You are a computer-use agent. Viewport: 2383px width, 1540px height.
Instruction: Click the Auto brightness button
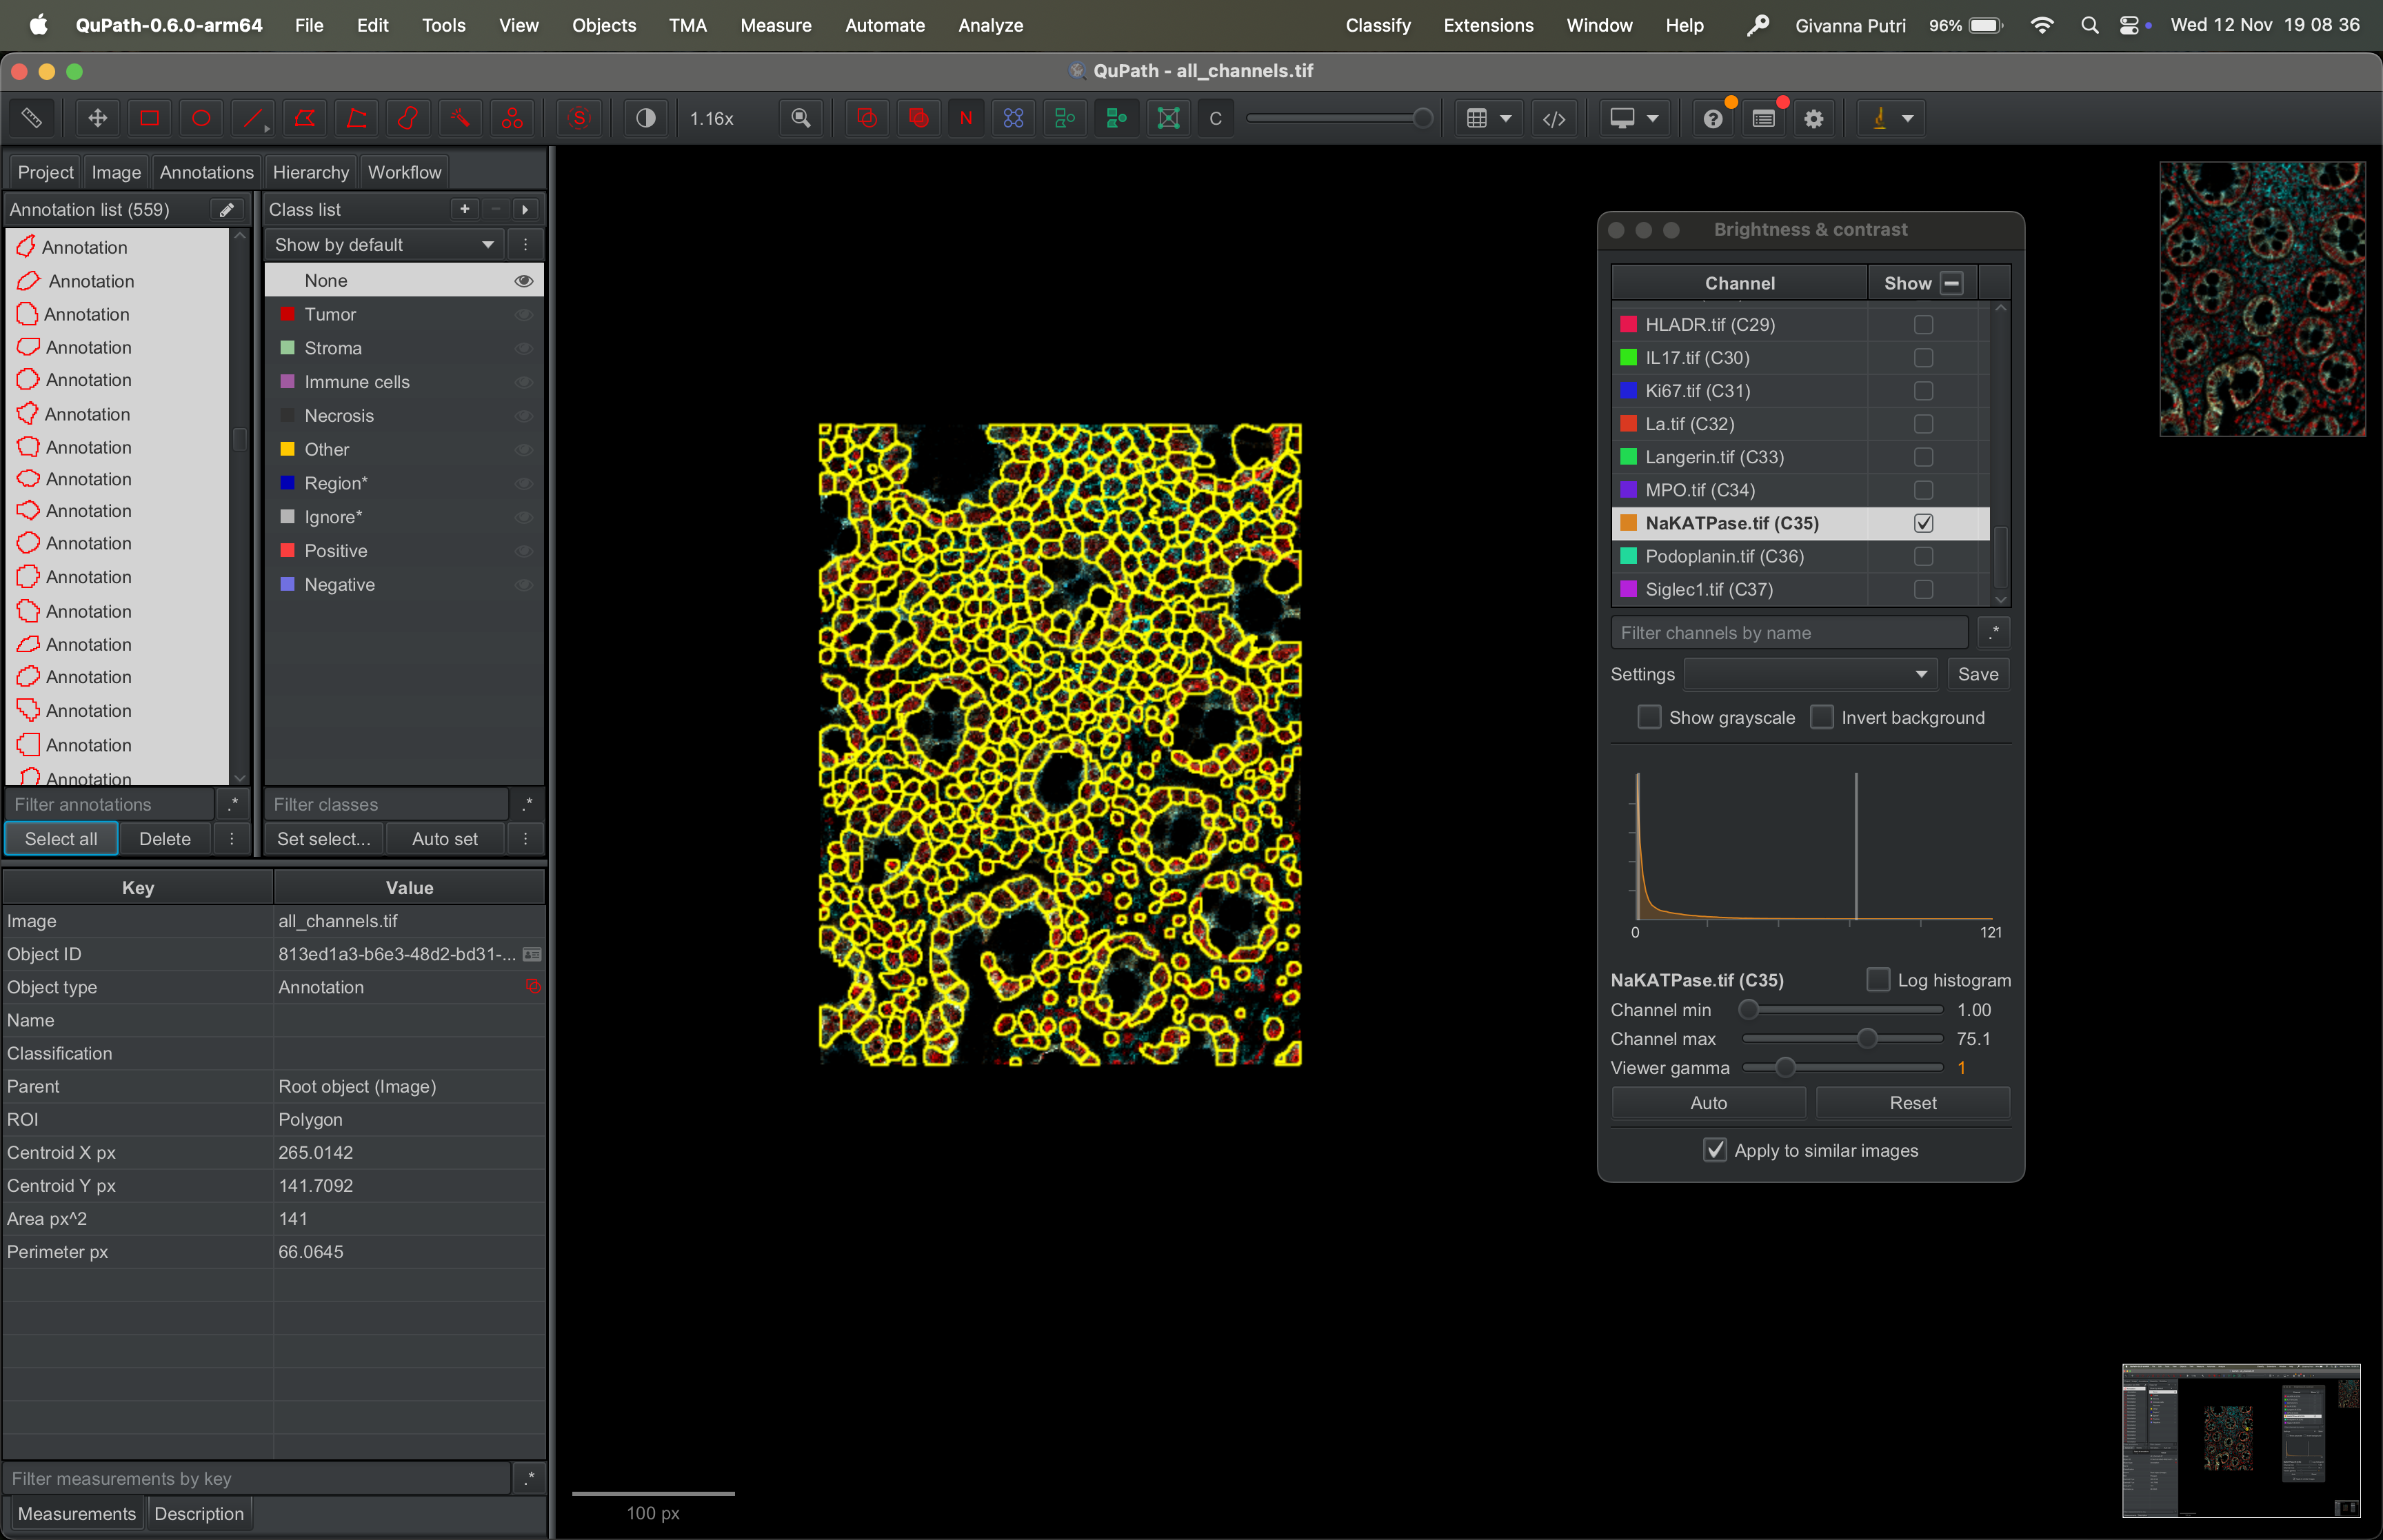point(1708,1102)
